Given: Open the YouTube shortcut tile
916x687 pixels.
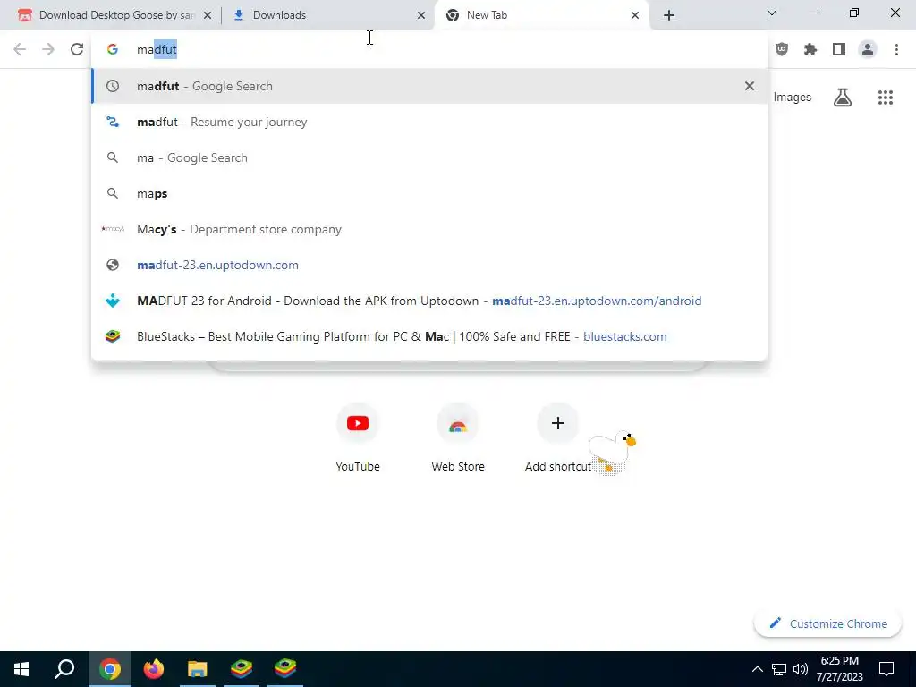Looking at the screenshot, I should [x=358, y=437].
